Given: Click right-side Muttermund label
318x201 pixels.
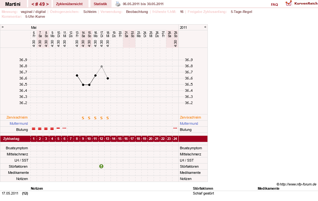Looking at the screenshot, I should pyautogui.click(x=189, y=123).
